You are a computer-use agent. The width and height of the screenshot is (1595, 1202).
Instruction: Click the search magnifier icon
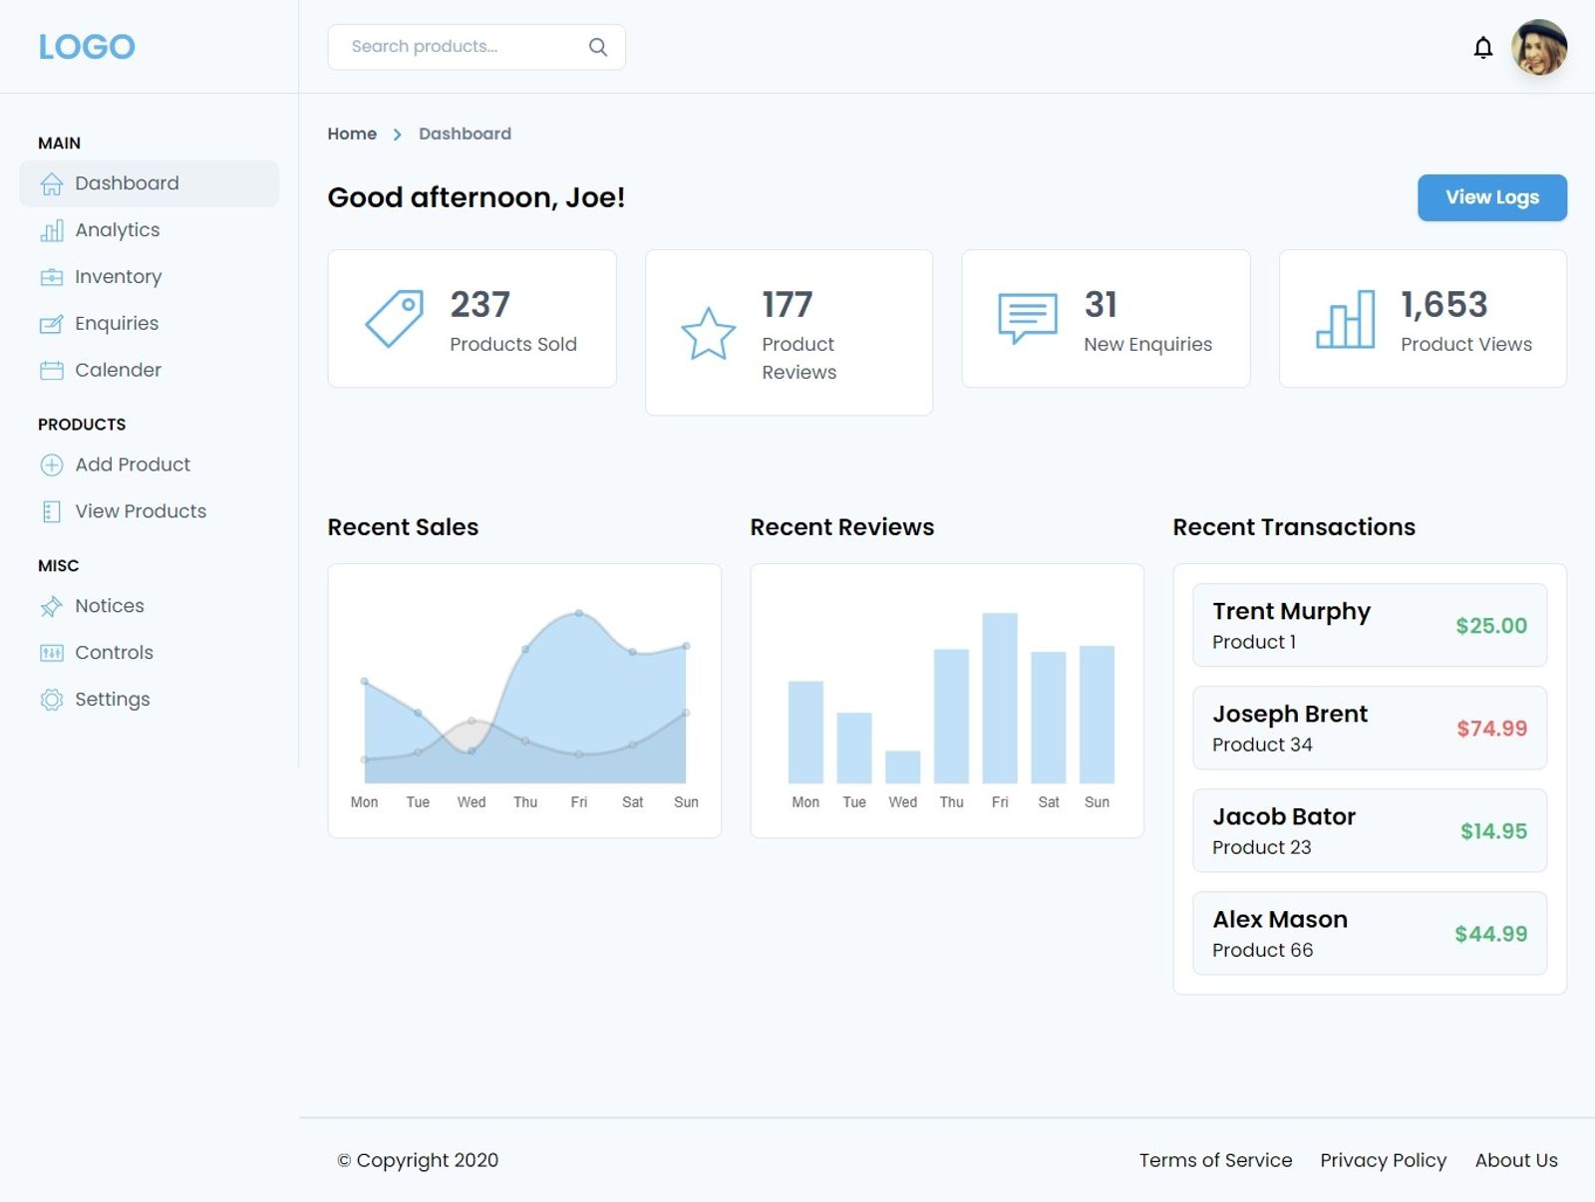[x=598, y=47]
